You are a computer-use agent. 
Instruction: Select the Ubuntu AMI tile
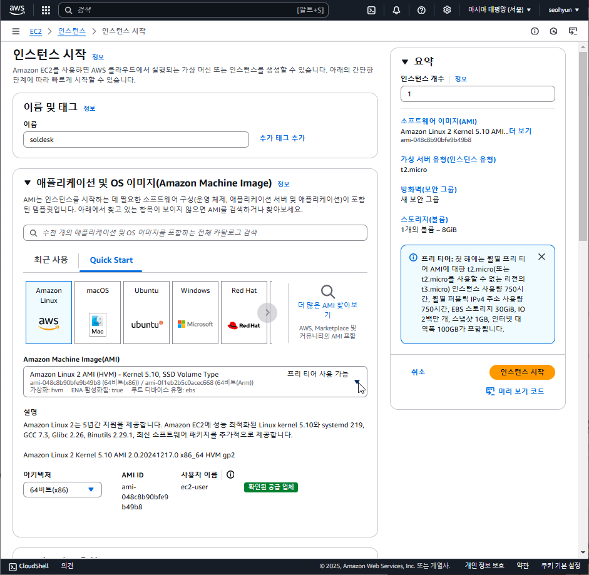146,312
